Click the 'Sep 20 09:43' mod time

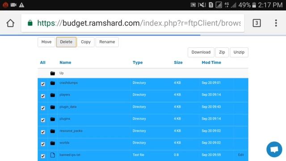(x=211, y=107)
